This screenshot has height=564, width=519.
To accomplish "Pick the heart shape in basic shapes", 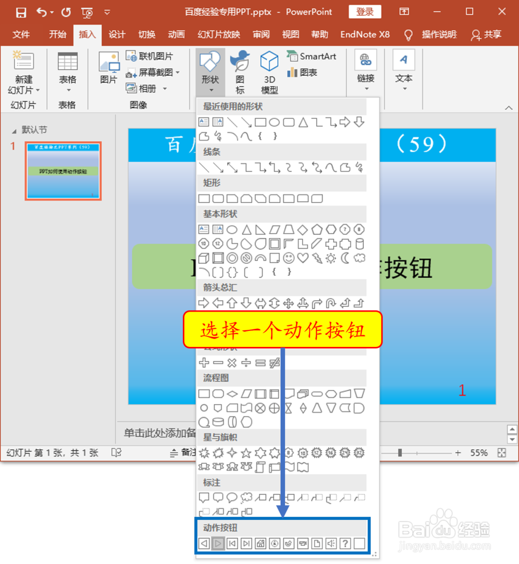I will pos(303,258).
